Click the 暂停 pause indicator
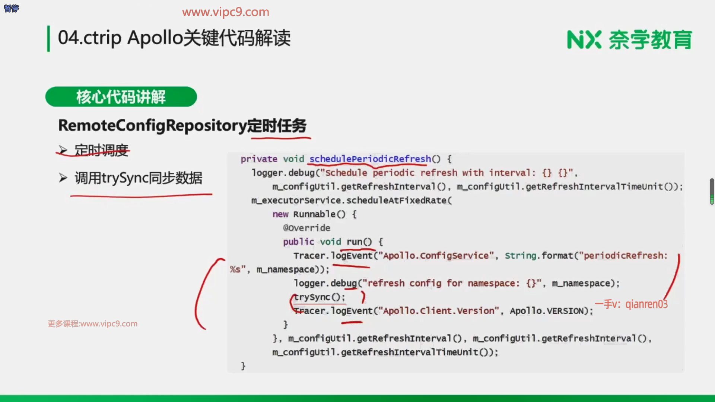This screenshot has width=715, height=402. (11, 8)
